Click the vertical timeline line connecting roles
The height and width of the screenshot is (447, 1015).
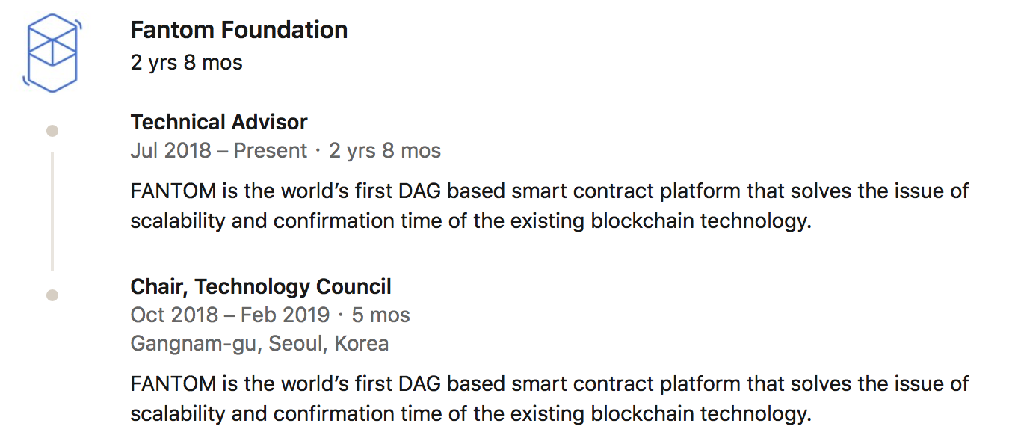click(x=52, y=212)
